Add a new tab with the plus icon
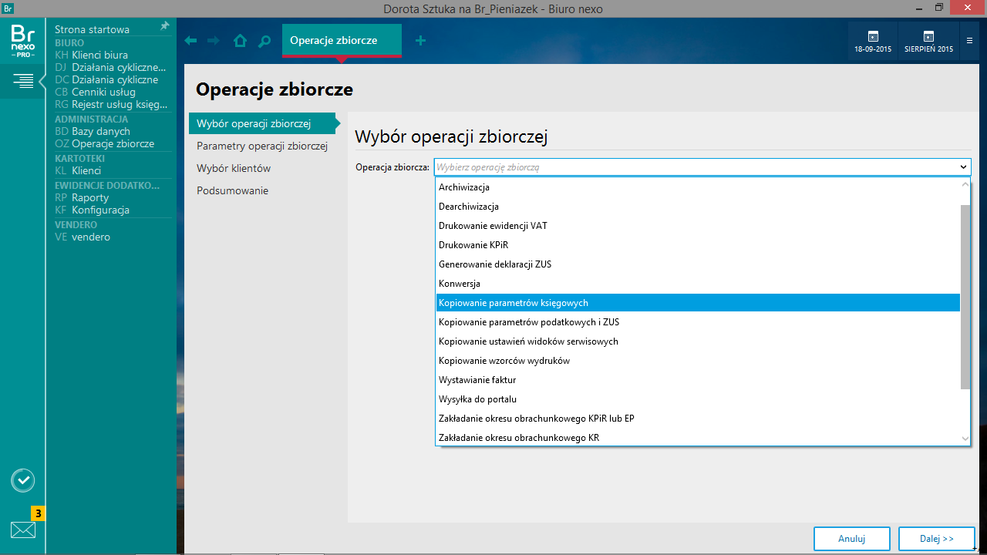Viewport: 987px width, 555px height. (420, 41)
